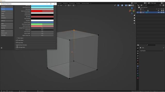The width and height of the screenshot is (165, 92).
Task: Click the outliner search field
Action: click(x=150, y=5)
